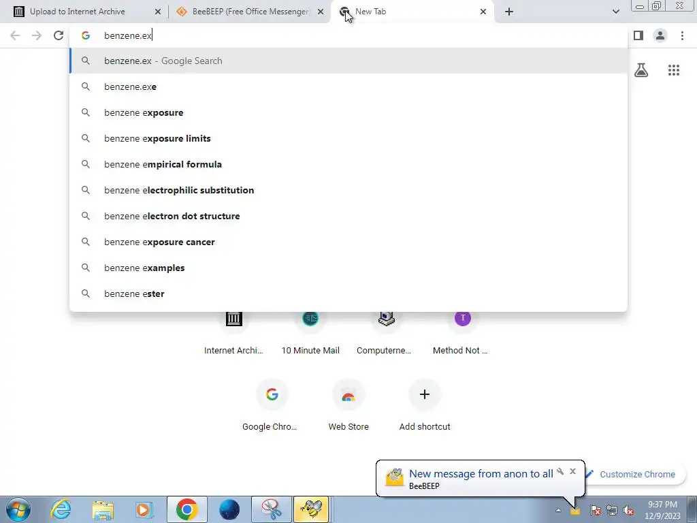Open the clock showing 9:37 PM
This screenshot has width=697, height=523.
click(662, 510)
